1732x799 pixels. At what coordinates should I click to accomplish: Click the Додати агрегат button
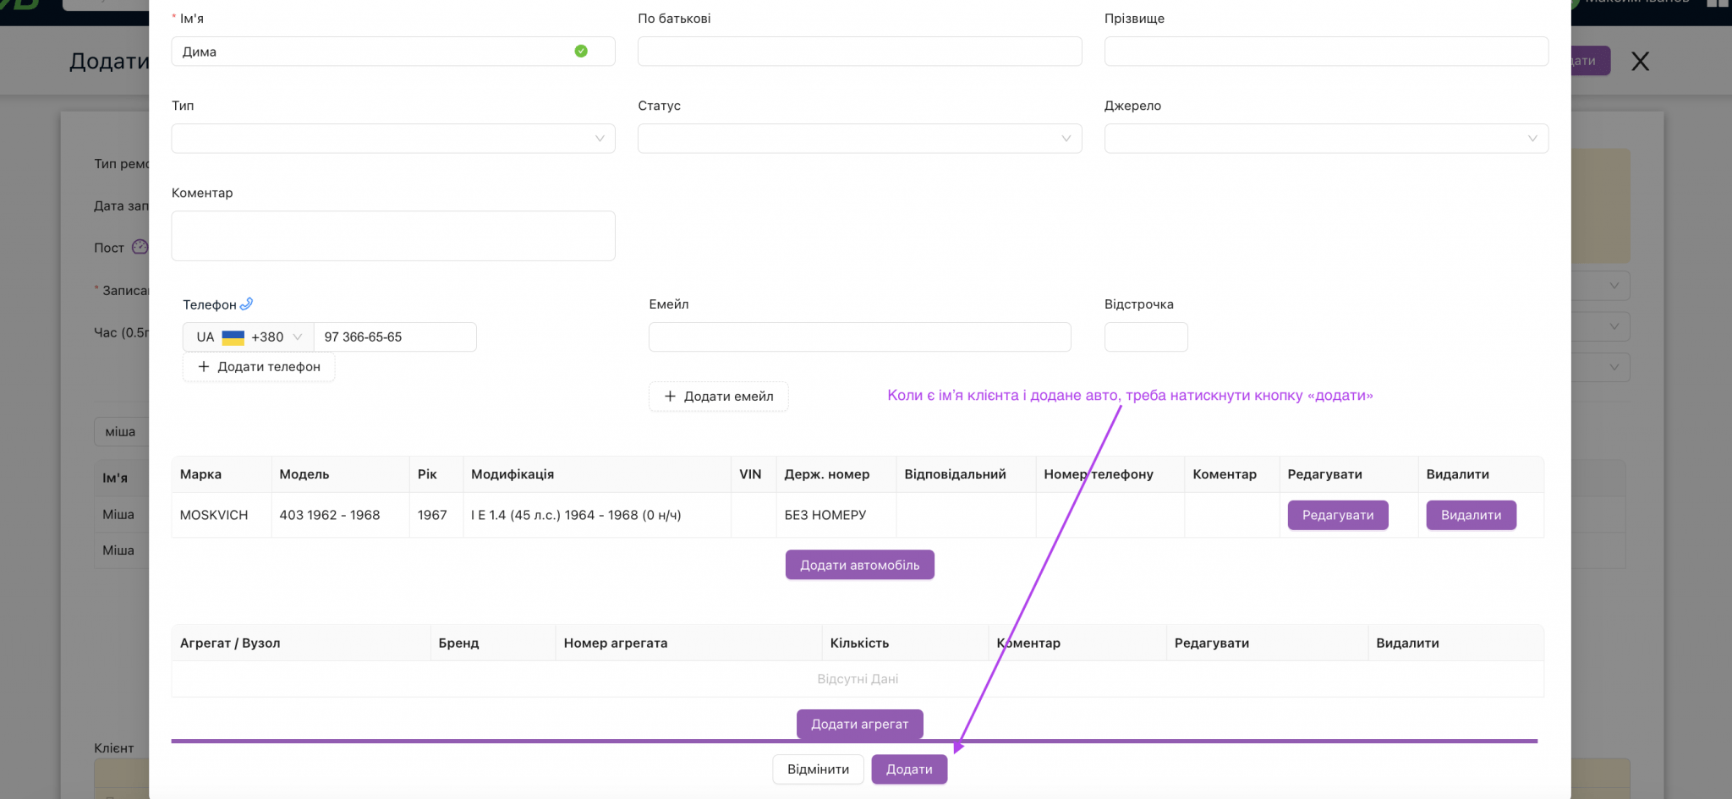[859, 724]
